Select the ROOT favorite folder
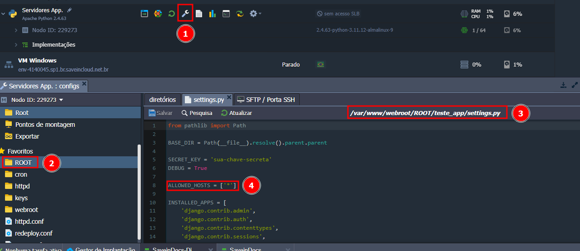 click(69, 162)
